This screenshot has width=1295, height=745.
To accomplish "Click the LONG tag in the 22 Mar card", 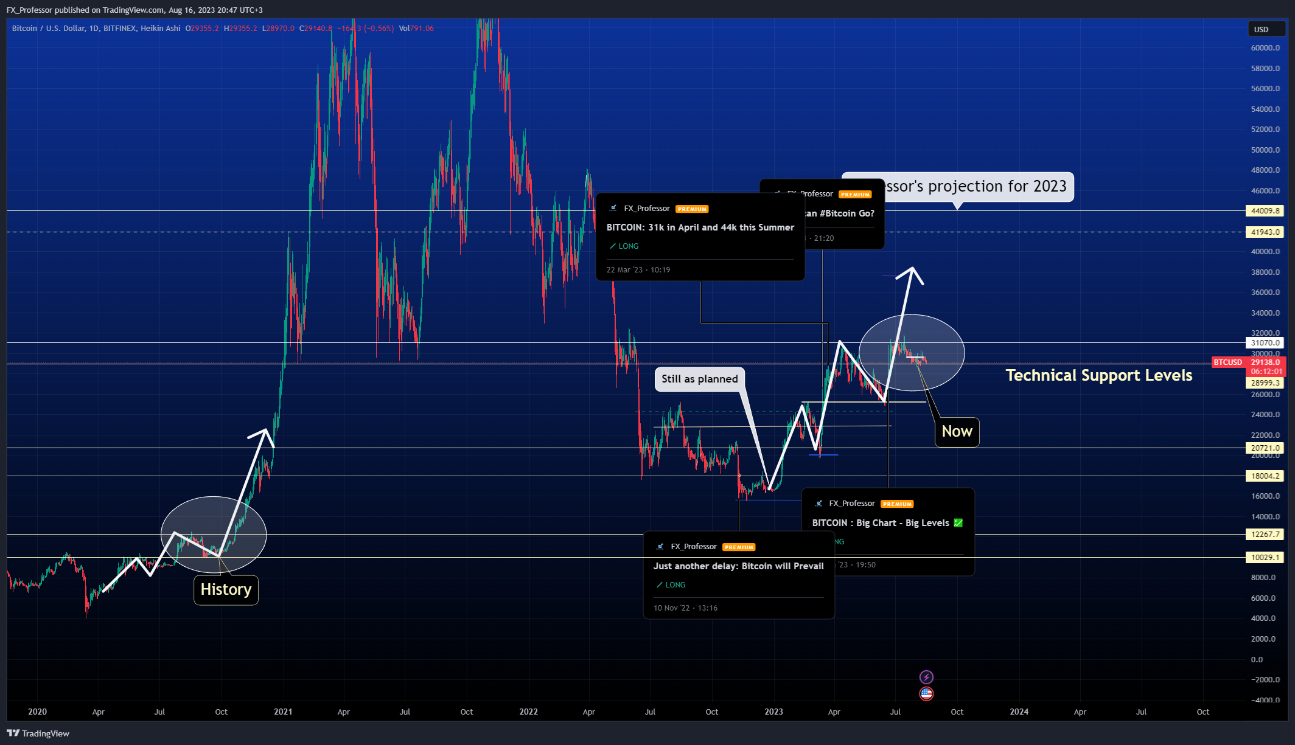I will point(624,246).
